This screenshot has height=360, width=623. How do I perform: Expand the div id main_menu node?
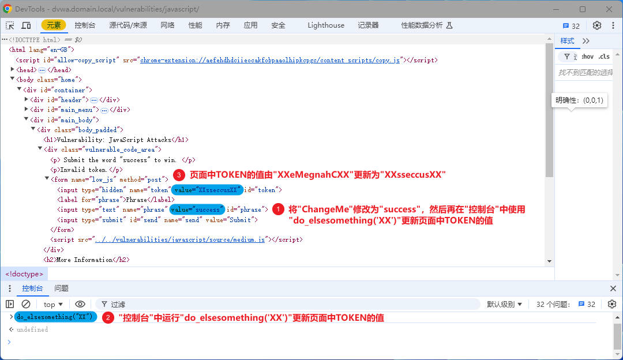pos(26,109)
